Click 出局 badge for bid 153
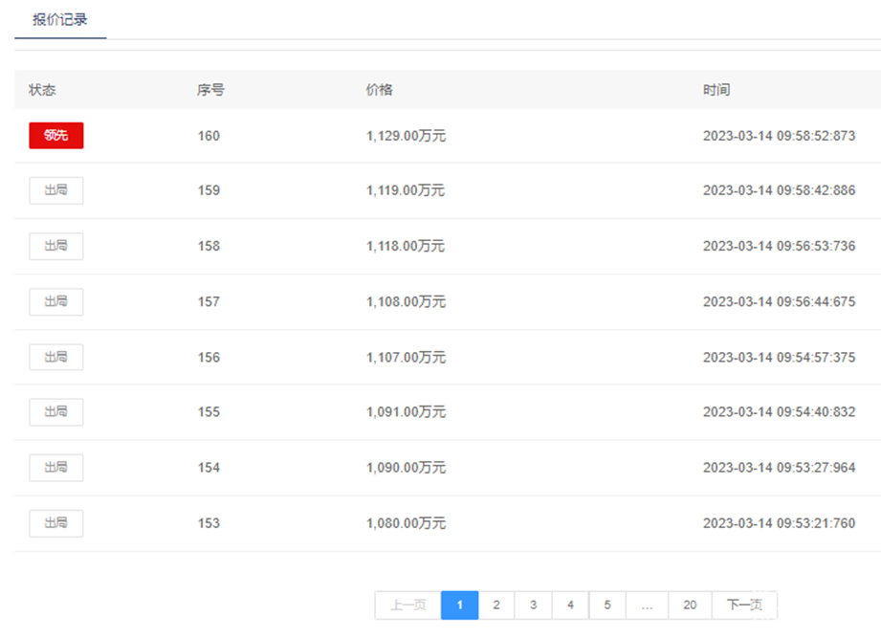The width and height of the screenshot is (881, 638). pos(56,523)
